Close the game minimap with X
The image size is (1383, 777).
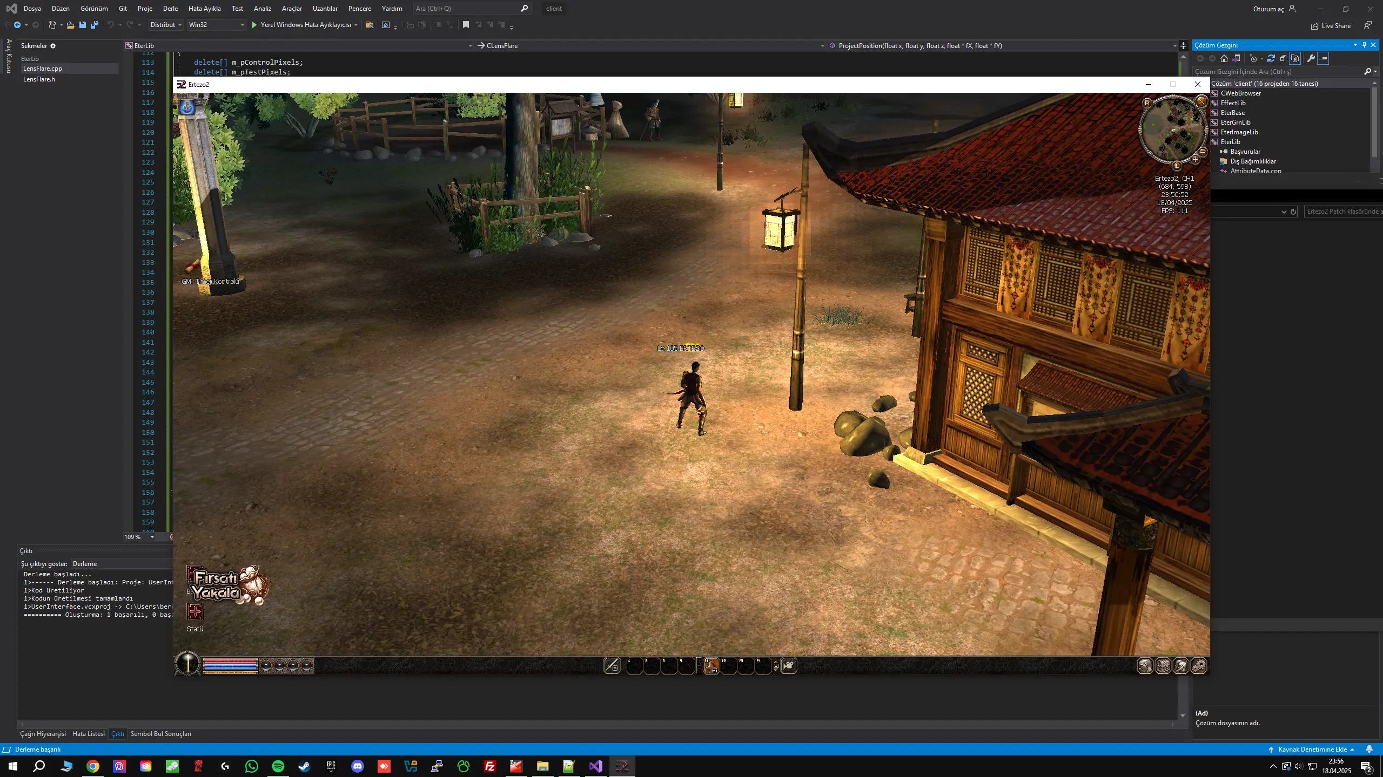pyautogui.click(x=1201, y=101)
